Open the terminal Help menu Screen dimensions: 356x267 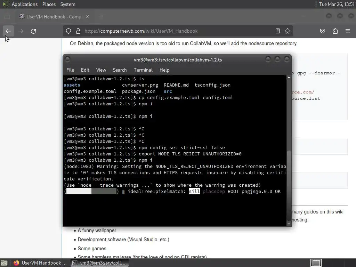click(164, 70)
